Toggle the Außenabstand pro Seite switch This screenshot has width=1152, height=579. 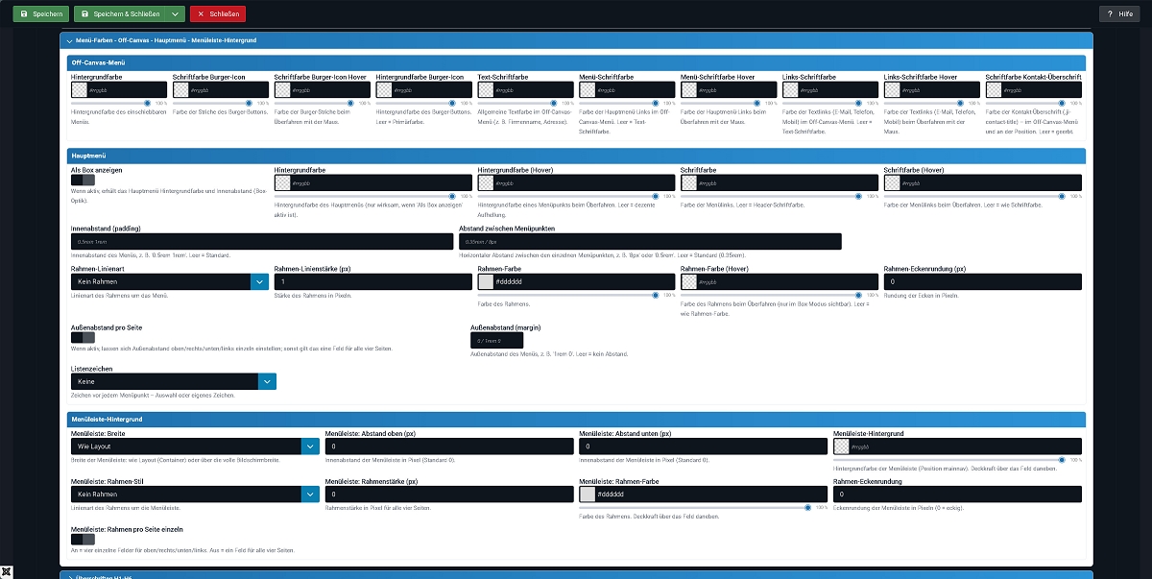83,337
